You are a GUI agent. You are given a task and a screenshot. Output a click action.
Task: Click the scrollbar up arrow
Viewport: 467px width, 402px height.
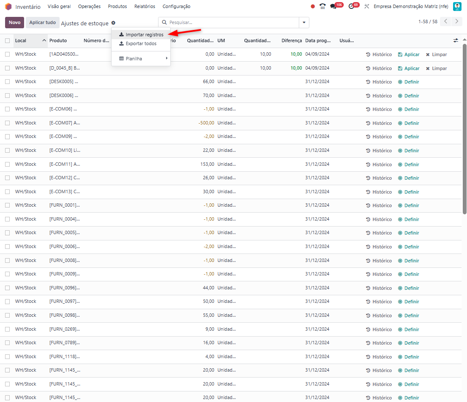464,40
